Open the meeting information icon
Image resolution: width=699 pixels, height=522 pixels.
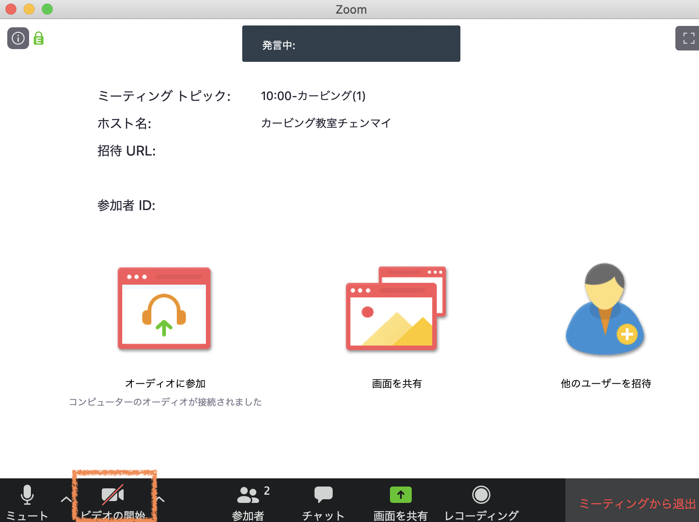[x=18, y=38]
